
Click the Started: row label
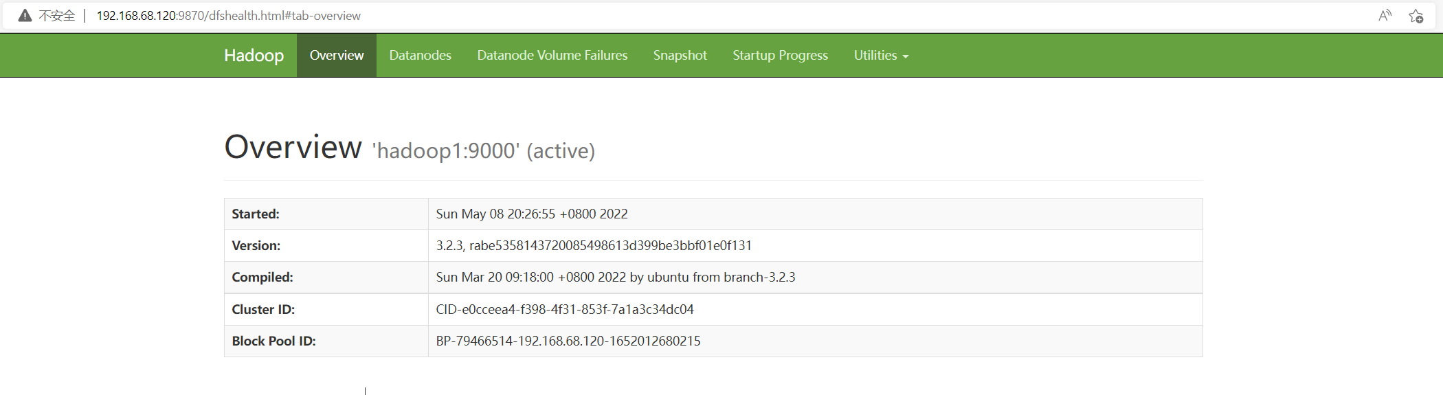[x=256, y=214]
